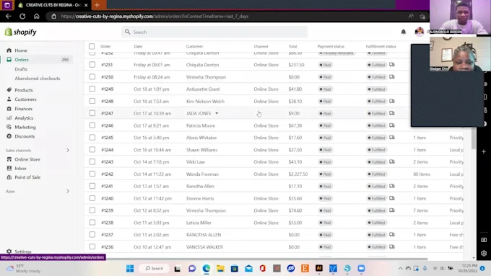Open Settings at sidebar bottom

click(x=22, y=251)
